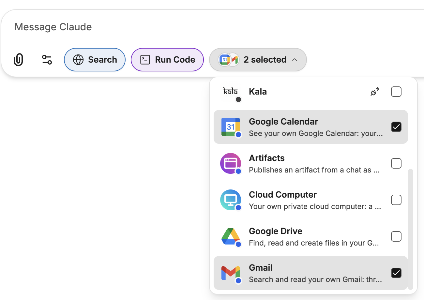Click the Kala logo icon
Screen dimensions: 424x300
tap(230, 92)
